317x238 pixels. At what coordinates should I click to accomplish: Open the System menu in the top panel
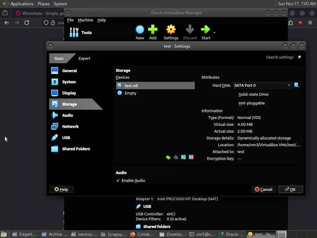(x=60, y=4)
